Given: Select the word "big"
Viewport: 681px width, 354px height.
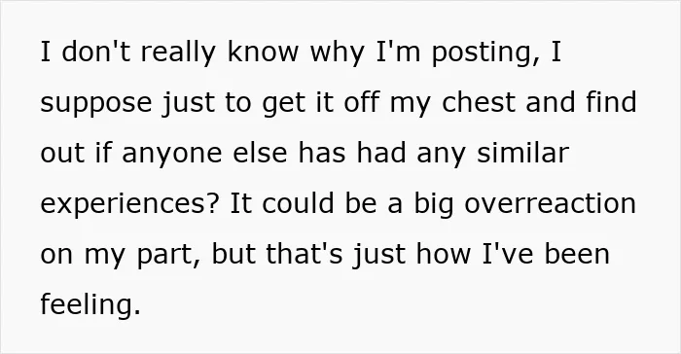Looking at the screenshot, I should coord(434,204).
